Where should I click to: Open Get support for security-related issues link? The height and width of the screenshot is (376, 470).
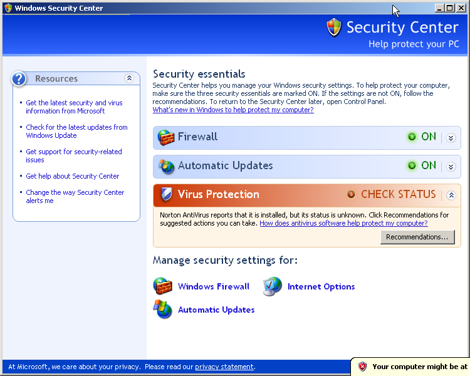[x=74, y=155]
